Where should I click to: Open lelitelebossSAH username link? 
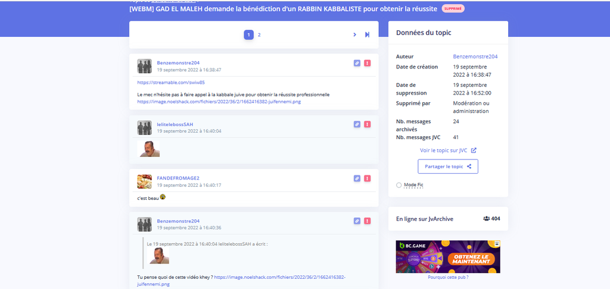(x=175, y=124)
